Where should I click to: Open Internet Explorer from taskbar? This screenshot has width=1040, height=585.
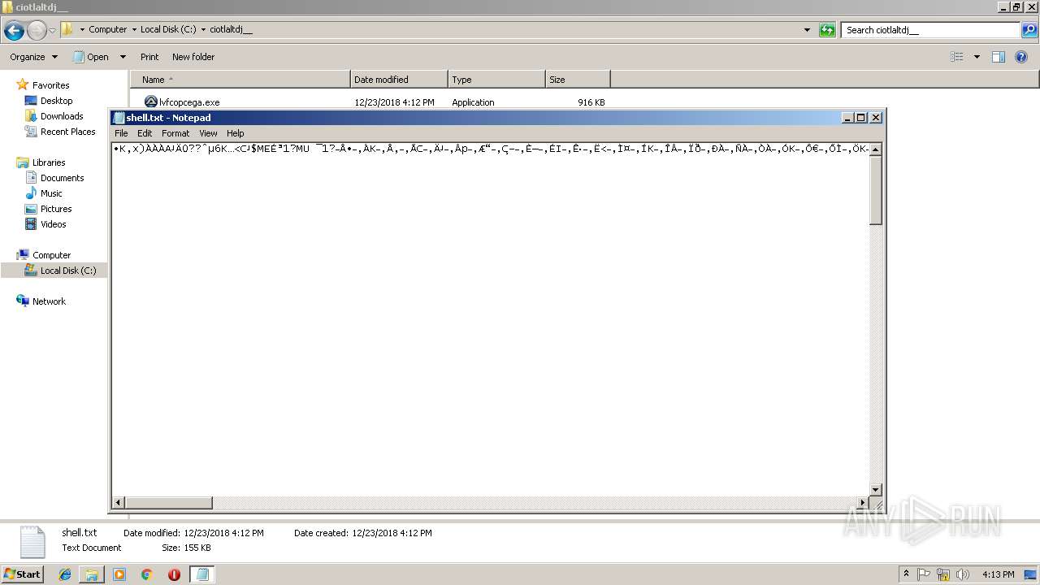tap(65, 574)
